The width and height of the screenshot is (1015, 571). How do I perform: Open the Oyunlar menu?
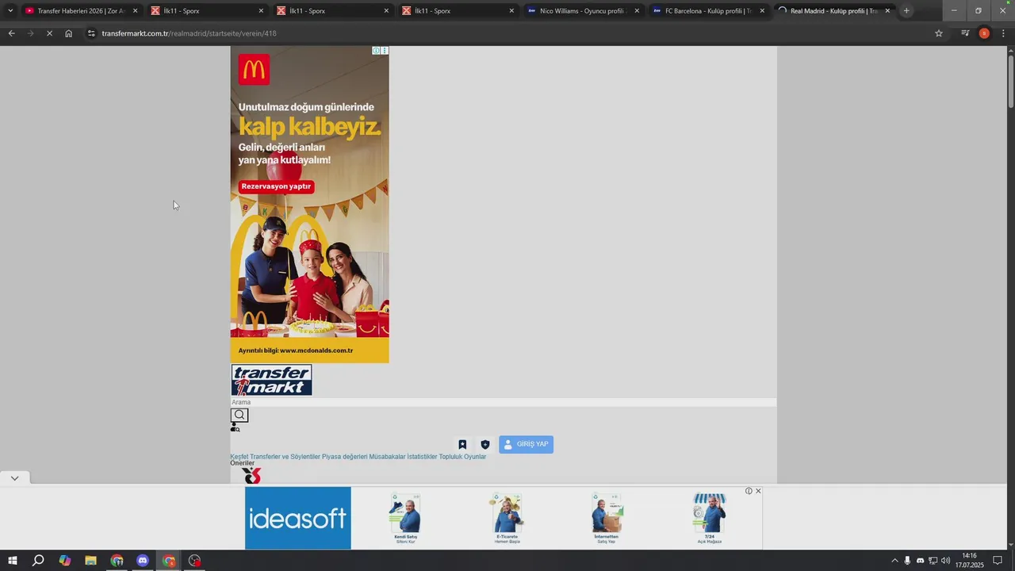475,457
